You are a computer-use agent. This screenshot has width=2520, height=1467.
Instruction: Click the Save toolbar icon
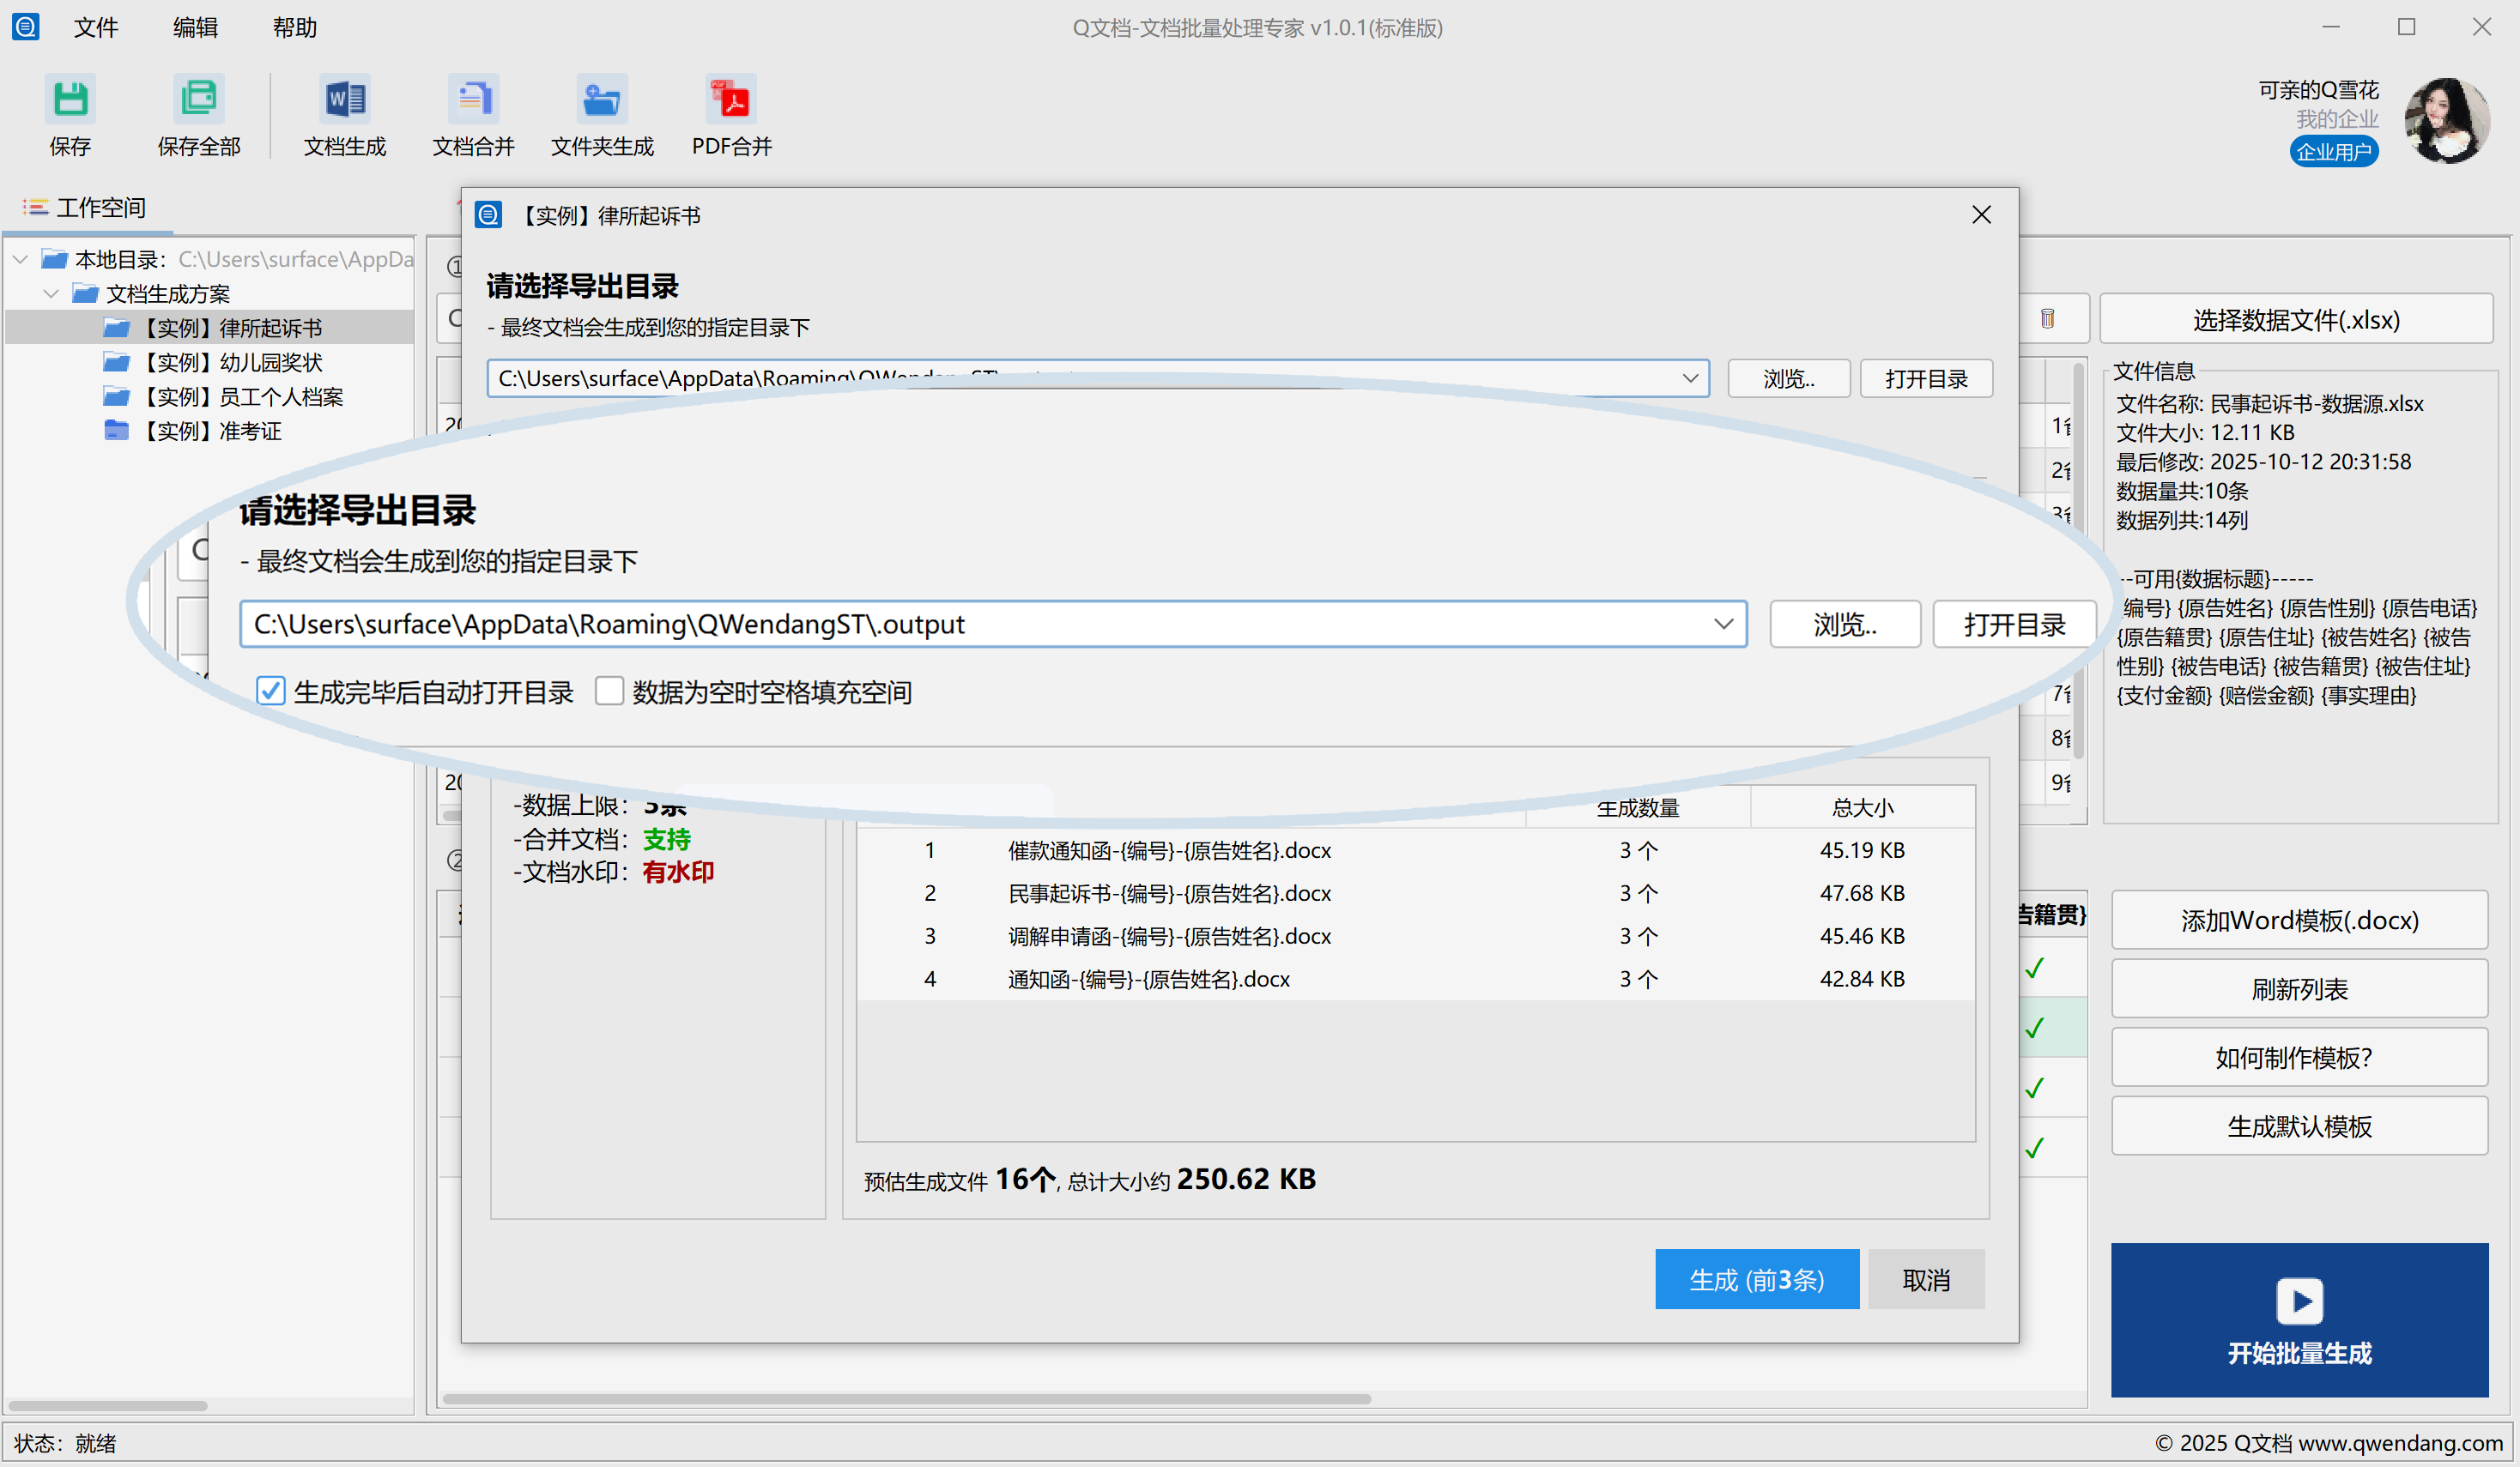70,100
